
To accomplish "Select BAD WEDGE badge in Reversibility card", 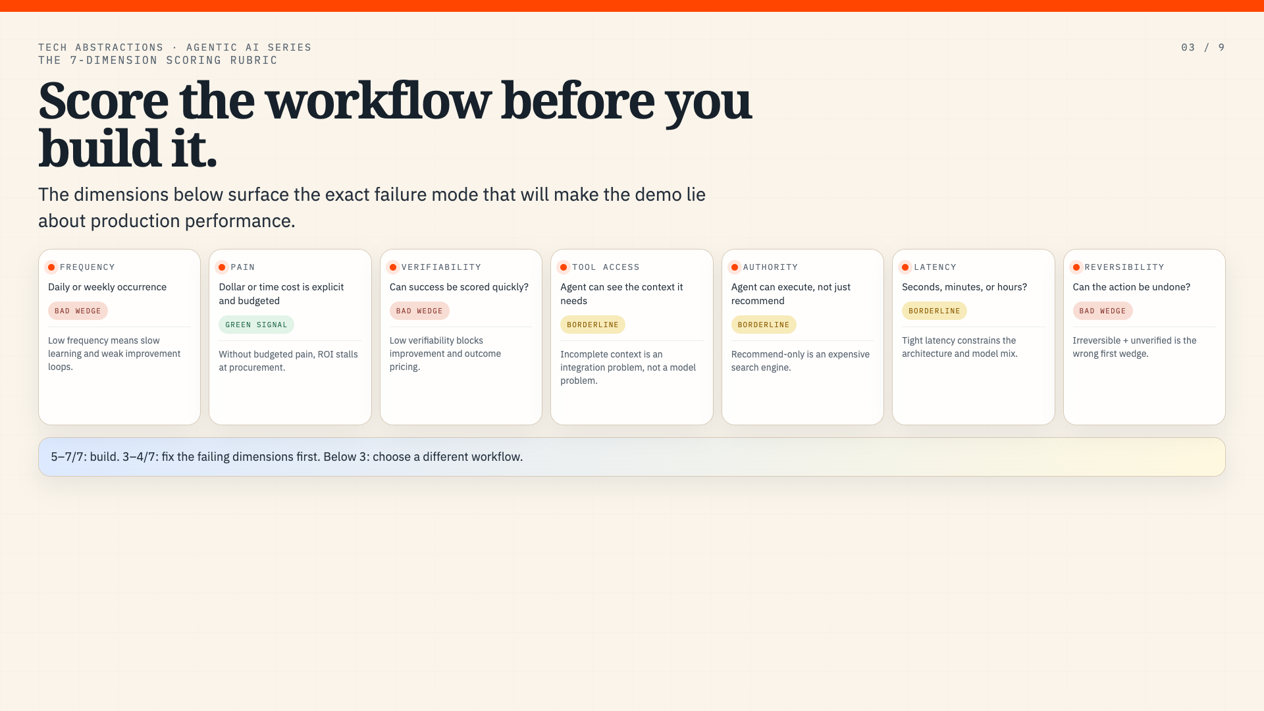I will pyautogui.click(x=1103, y=311).
